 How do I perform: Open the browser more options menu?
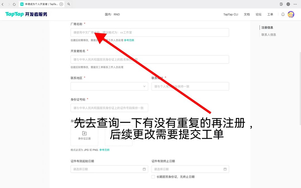(295, 4)
